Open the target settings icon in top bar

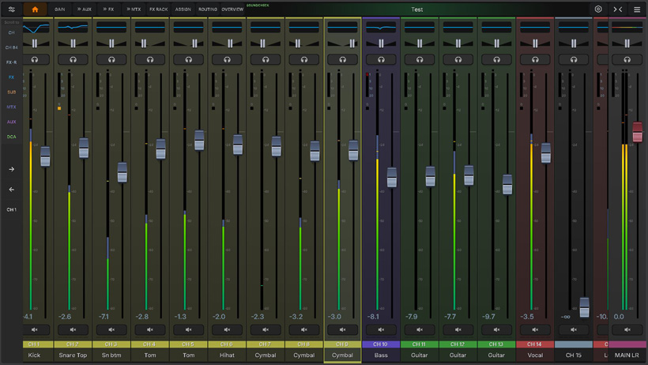click(598, 9)
